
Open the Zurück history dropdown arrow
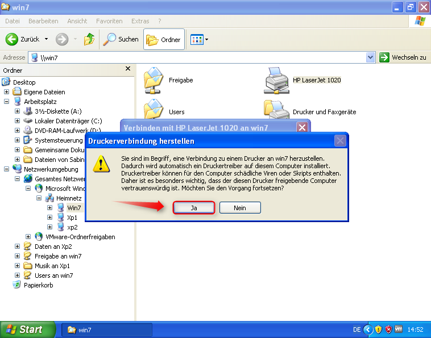click(46, 39)
